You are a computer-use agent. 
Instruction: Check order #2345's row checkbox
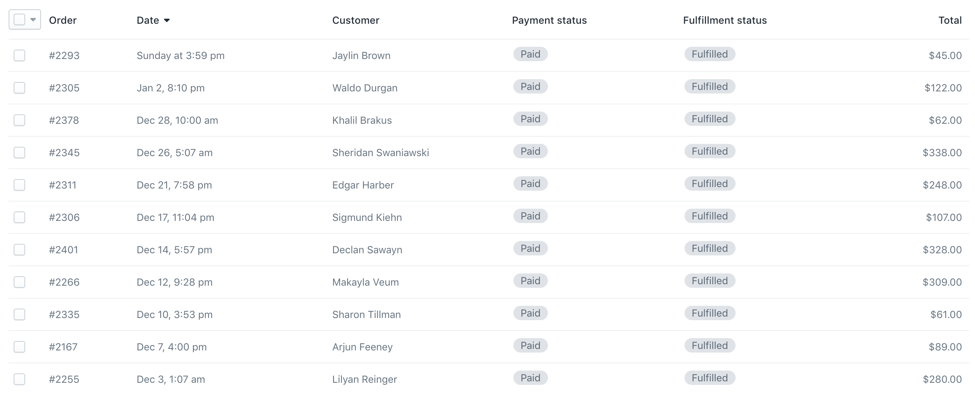point(19,153)
